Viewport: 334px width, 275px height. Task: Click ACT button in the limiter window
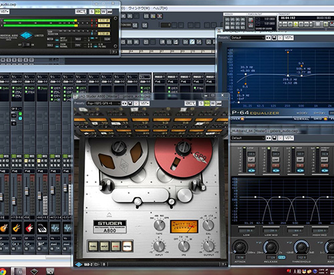81,11
